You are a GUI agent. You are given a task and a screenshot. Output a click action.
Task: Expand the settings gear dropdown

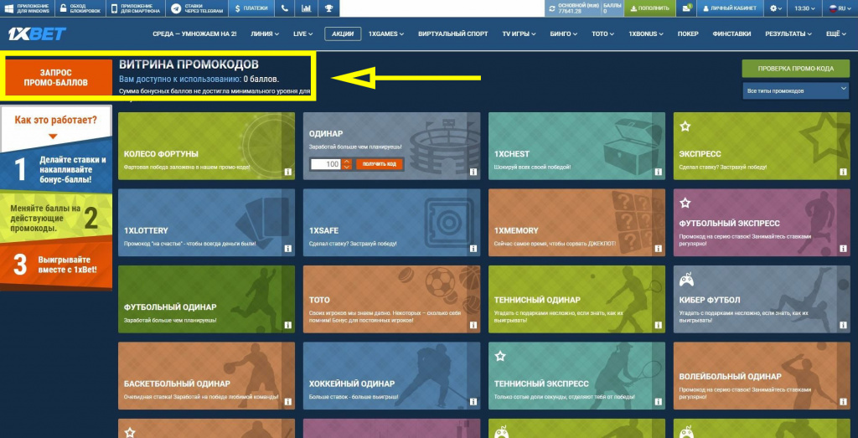776,8
